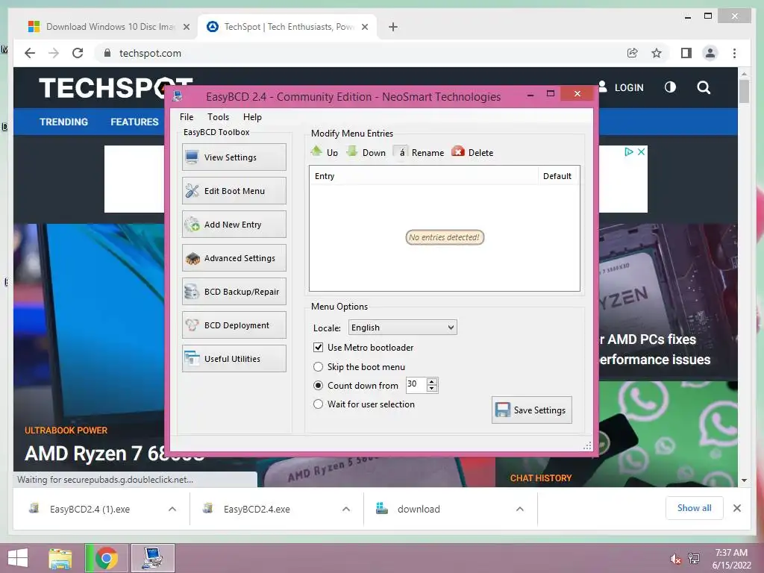Open the Help menu in EasyBCD
The width and height of the screenshot is (764, 573).
coord(252,117)
